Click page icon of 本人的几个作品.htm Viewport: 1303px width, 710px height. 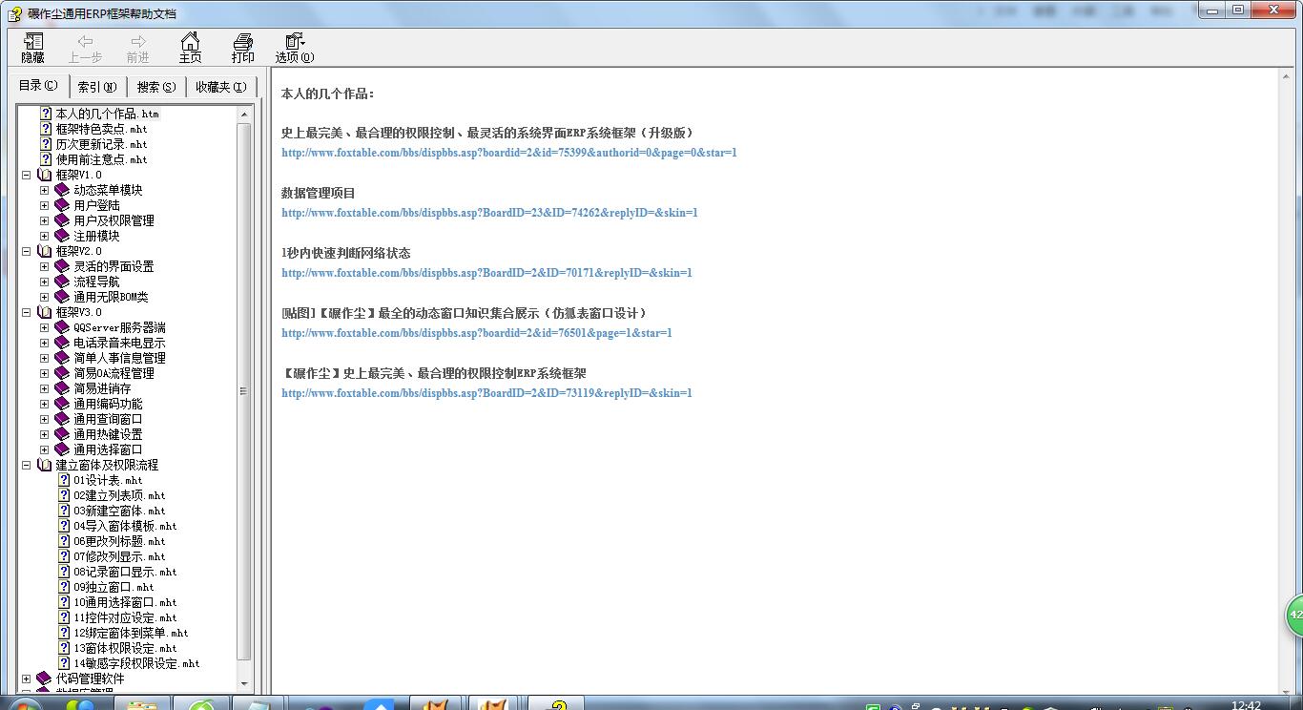[46, 114]
